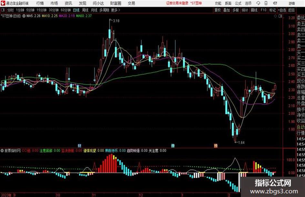The image size is (305, 197).
Task: Open the 公式 menu
Action: pyautogui.click(x=238, y=3)
